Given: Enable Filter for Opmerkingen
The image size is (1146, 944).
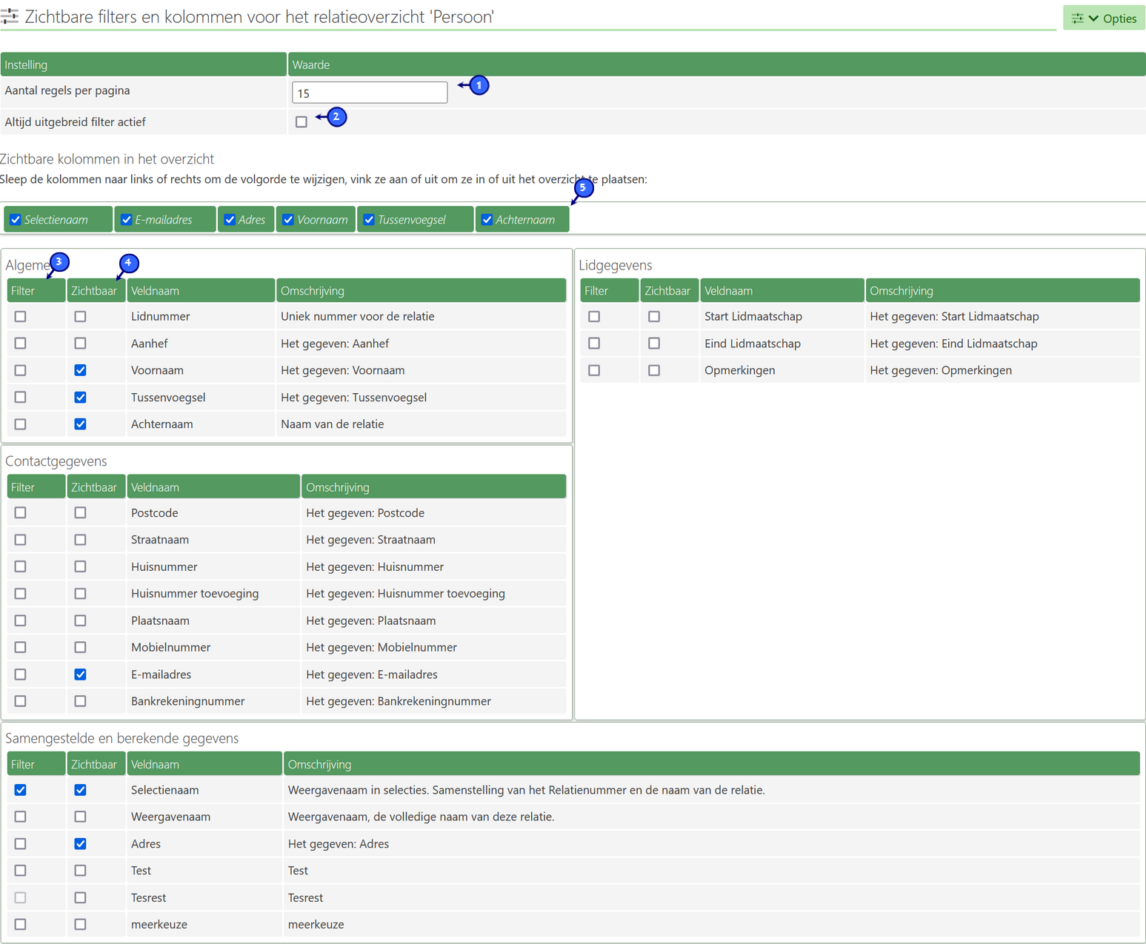Looking at the screenshot, I should (594, 370).
